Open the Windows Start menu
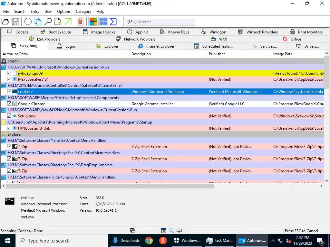Image resolution: width=330 pixels, height=247 pixels. tap(8, 241)
